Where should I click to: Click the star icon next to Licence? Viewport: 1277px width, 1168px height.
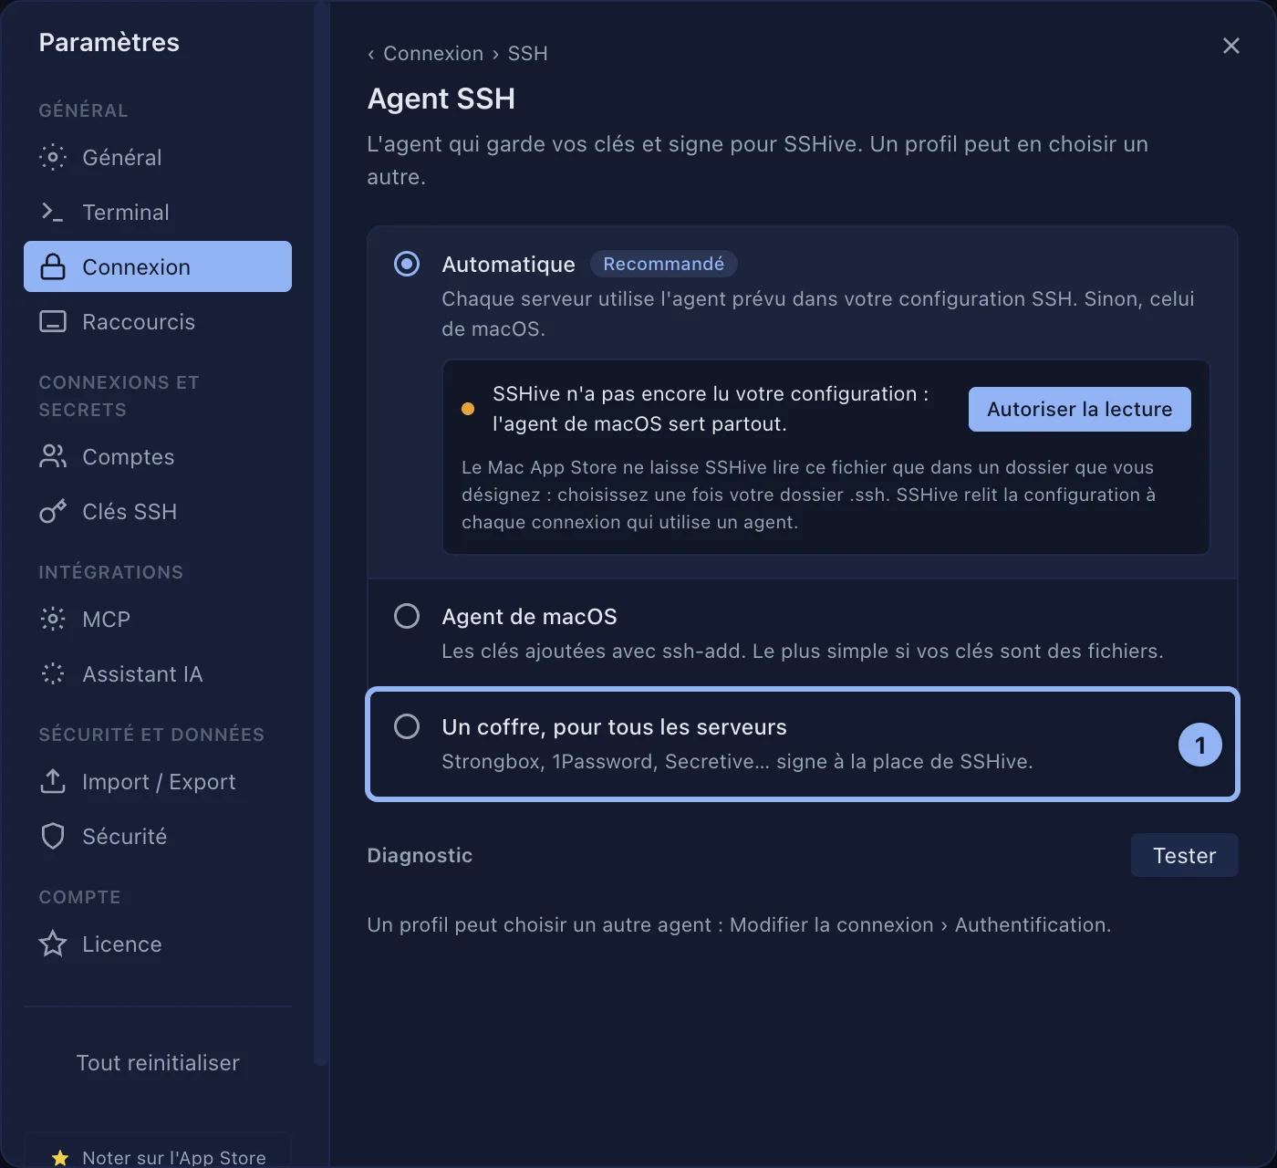53,944
